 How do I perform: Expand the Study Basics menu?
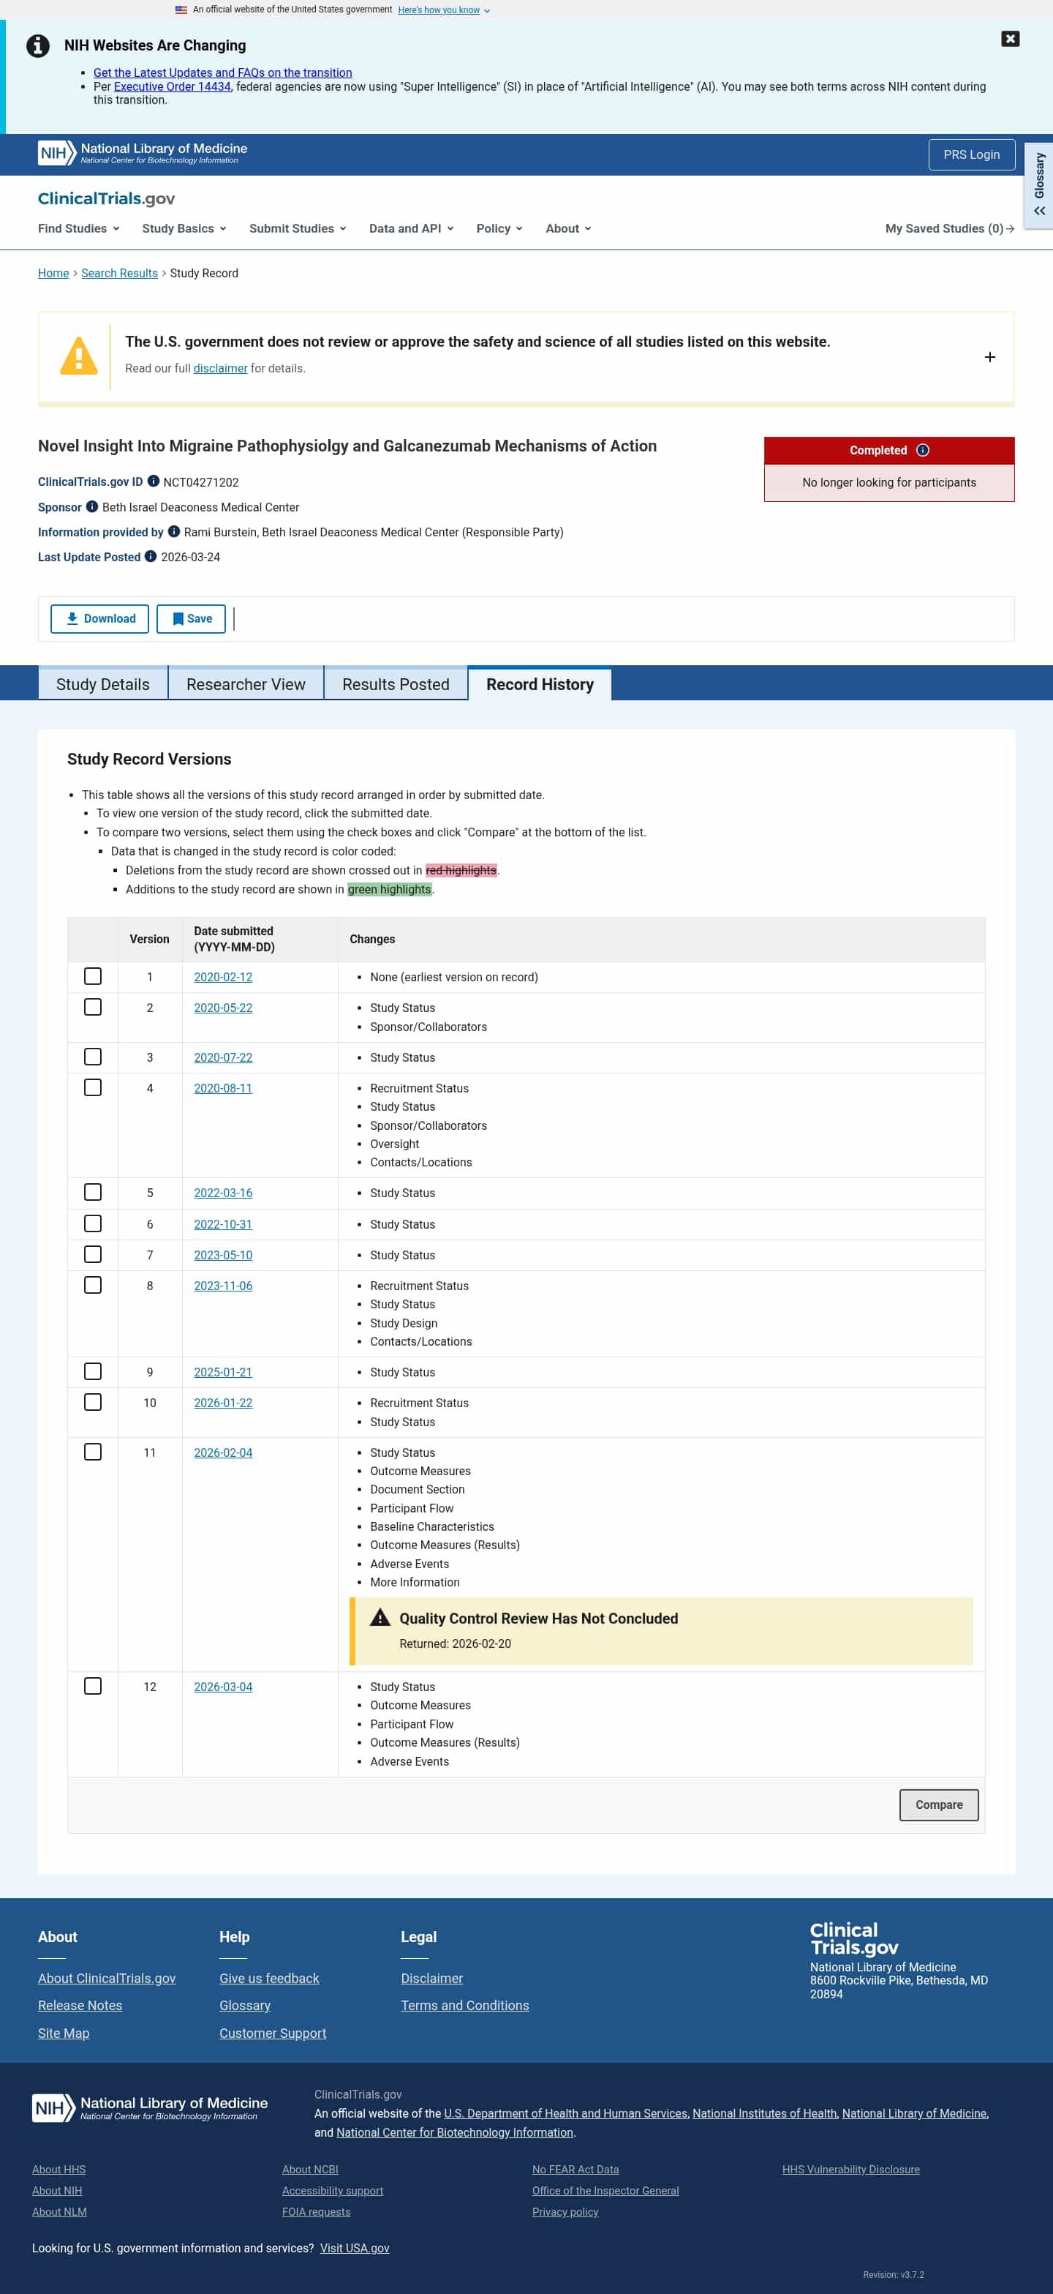(184, 229)
